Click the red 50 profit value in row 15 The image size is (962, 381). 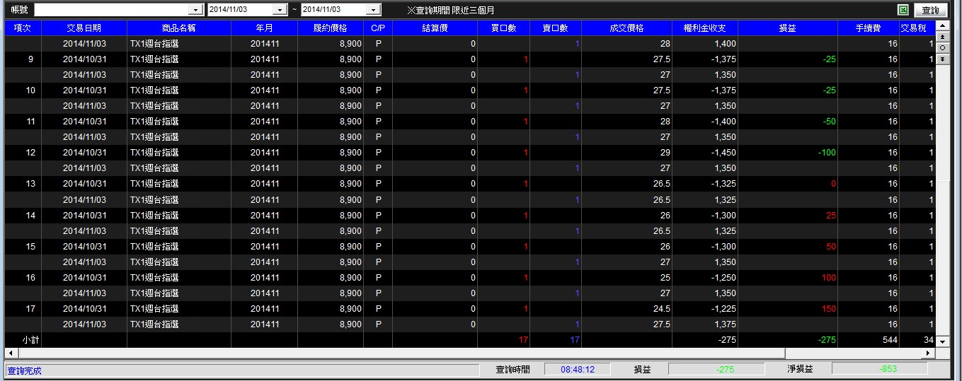pyautogui.click(x=831, y=246)
